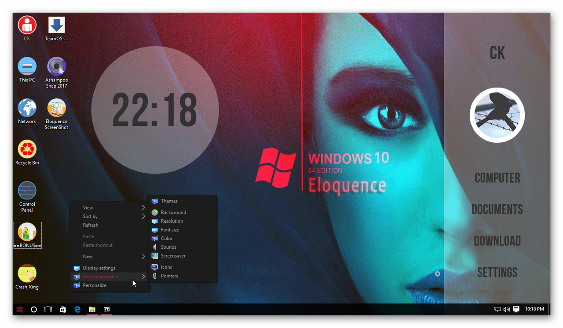This screenshot has width=563, height=328.
Task: Open Cortana search circle on taskbar
Action: pyautogui.click(x=33, y=310)
